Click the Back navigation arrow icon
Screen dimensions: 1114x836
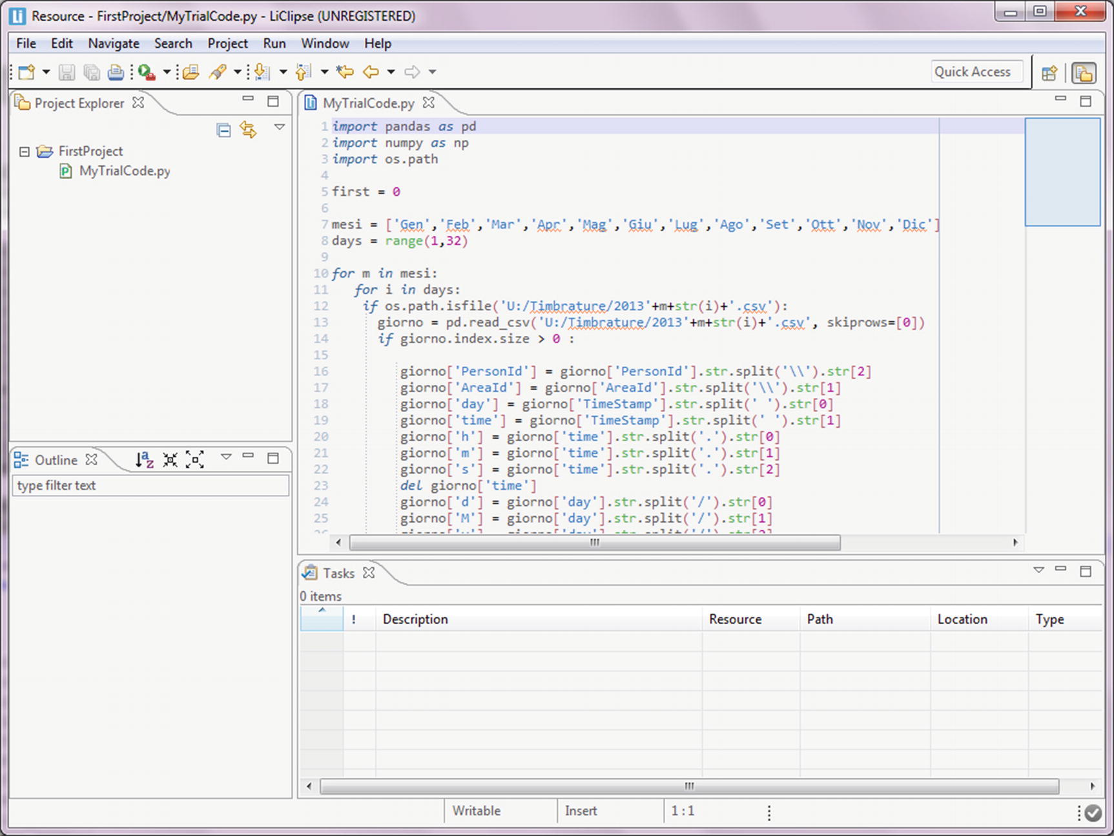pyautogui.click(x=371, y=72)
